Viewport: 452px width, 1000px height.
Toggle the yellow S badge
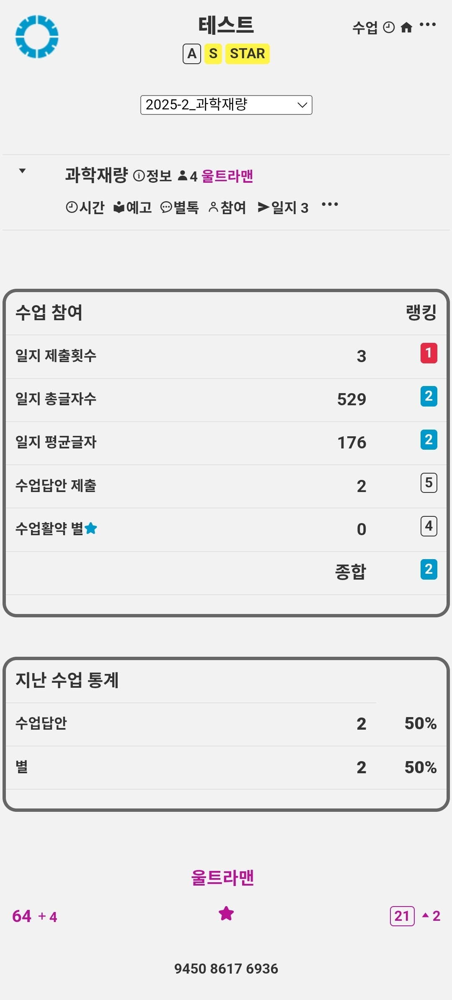click(213, 54)
